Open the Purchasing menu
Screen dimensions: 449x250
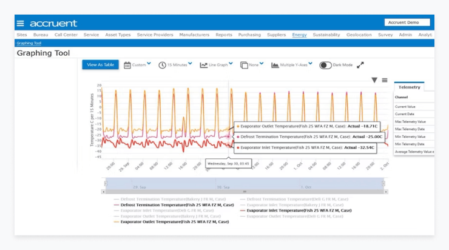coord(249,35)
